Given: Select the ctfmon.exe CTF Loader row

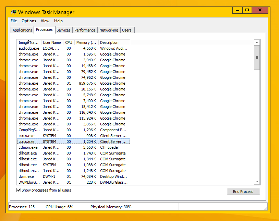Looking at the screenshot, I should [73, 147].
